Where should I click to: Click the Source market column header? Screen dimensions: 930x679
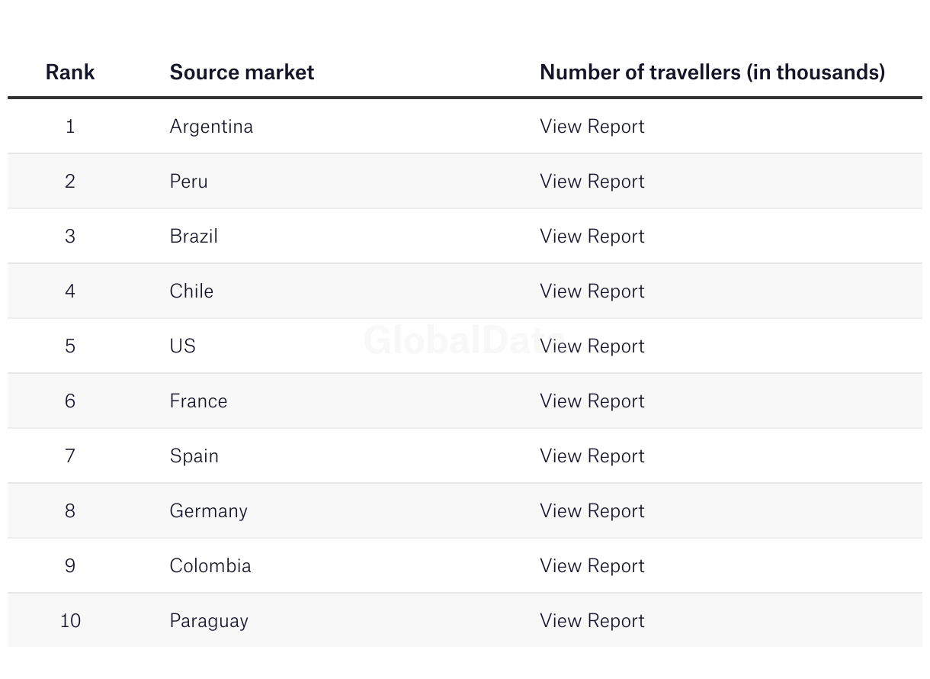[x=242, y=72]
